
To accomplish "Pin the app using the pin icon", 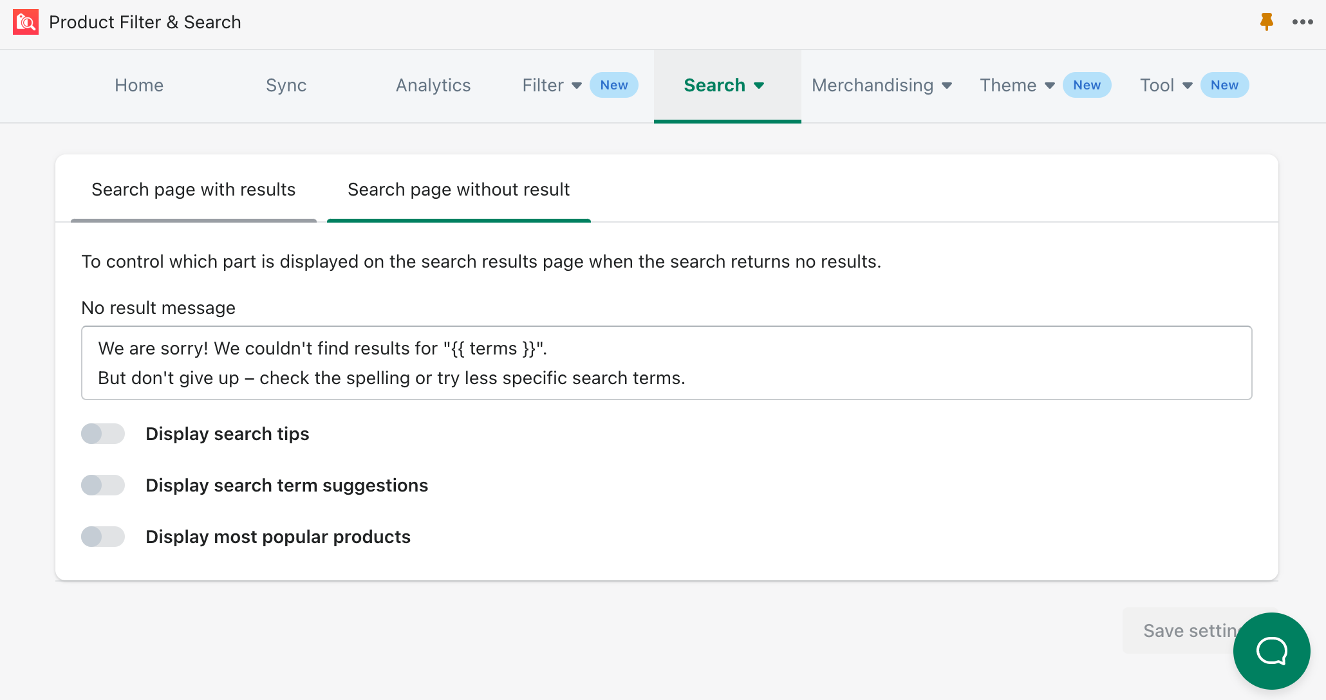I will (x=1266, y=22).
